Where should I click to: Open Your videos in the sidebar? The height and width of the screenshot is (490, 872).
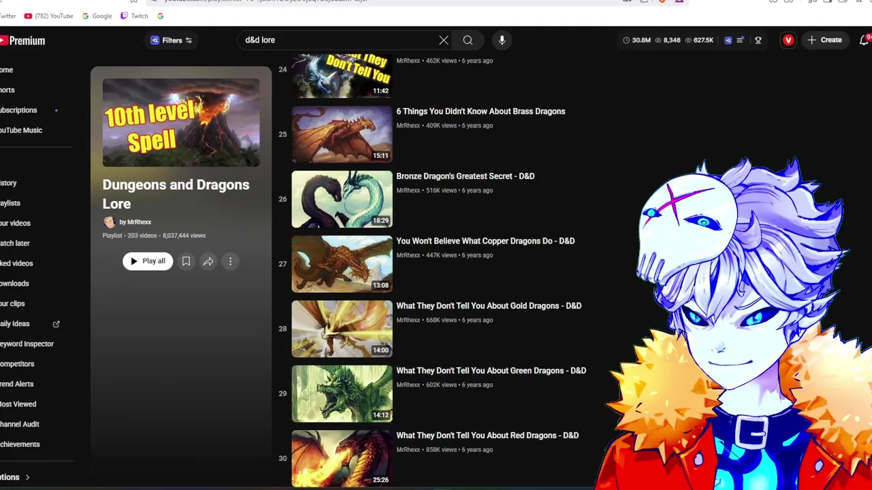click(x=15, y=223)
